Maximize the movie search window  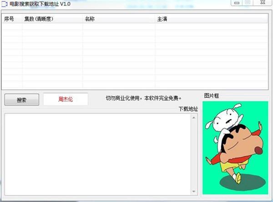pos(248,2)
